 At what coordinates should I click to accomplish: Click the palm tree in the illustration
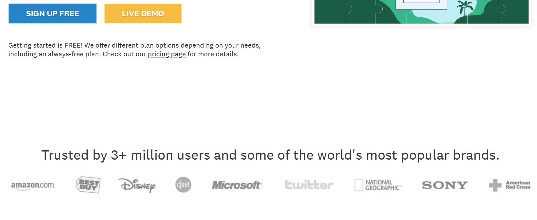click(465, 7)
